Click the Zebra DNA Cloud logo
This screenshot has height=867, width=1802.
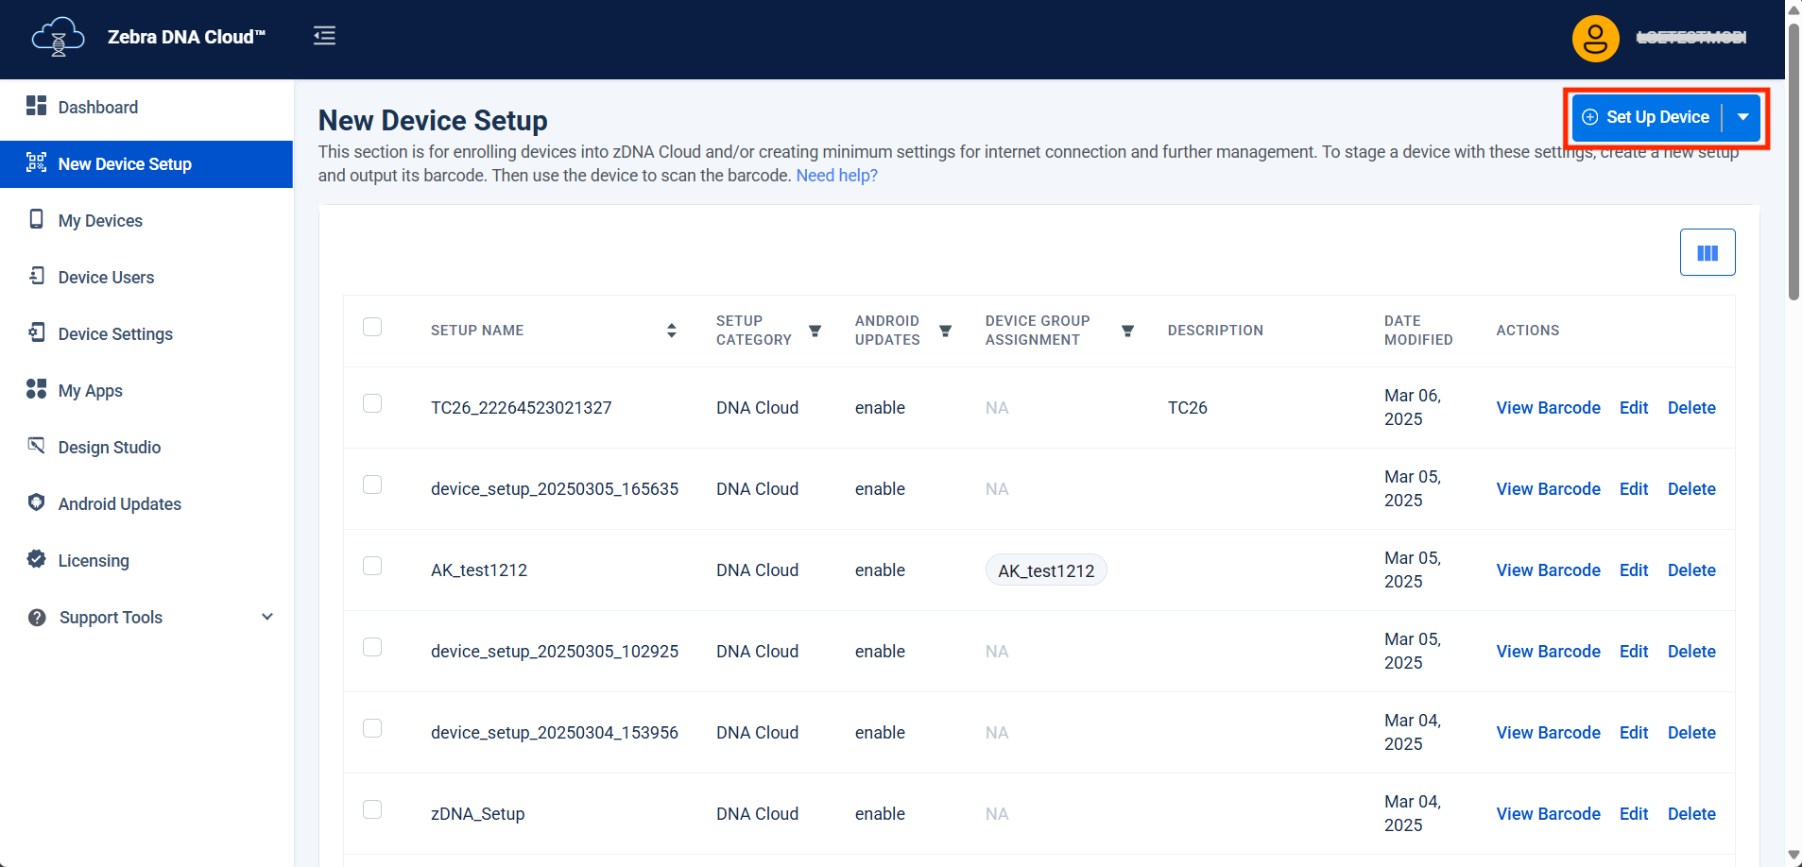59,38
